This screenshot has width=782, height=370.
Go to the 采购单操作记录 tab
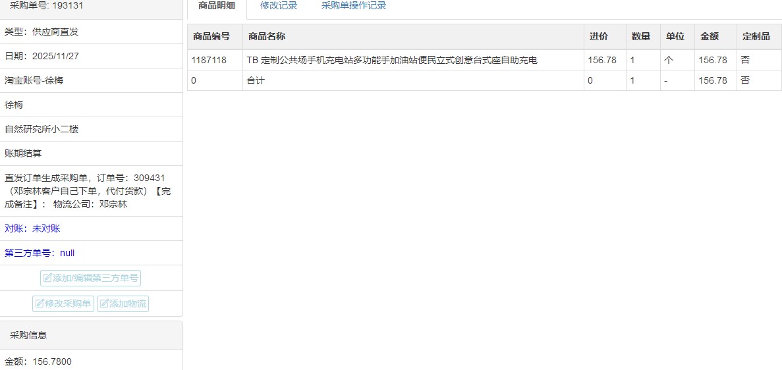tap(354, 6)
